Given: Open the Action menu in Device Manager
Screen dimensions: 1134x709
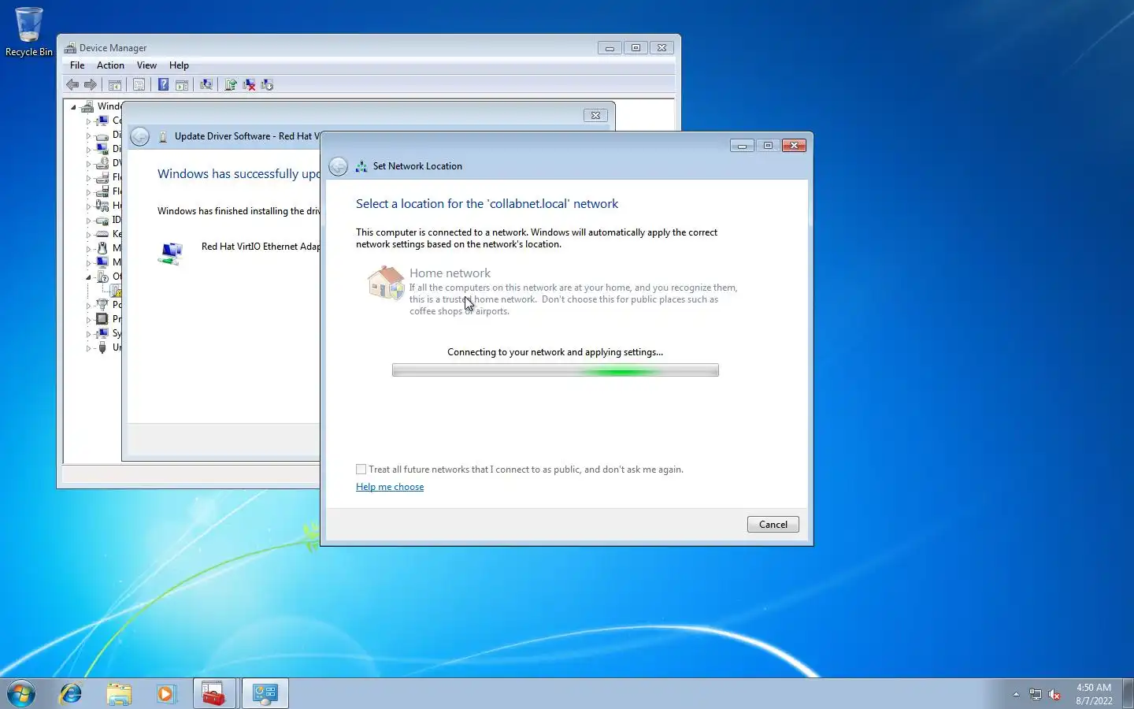Looking at the screenshot, I should [x=110, y=65].
